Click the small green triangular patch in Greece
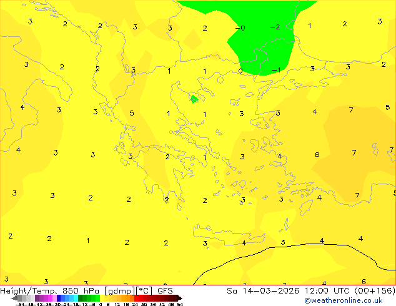396x306 pixels. pos(194,99)
